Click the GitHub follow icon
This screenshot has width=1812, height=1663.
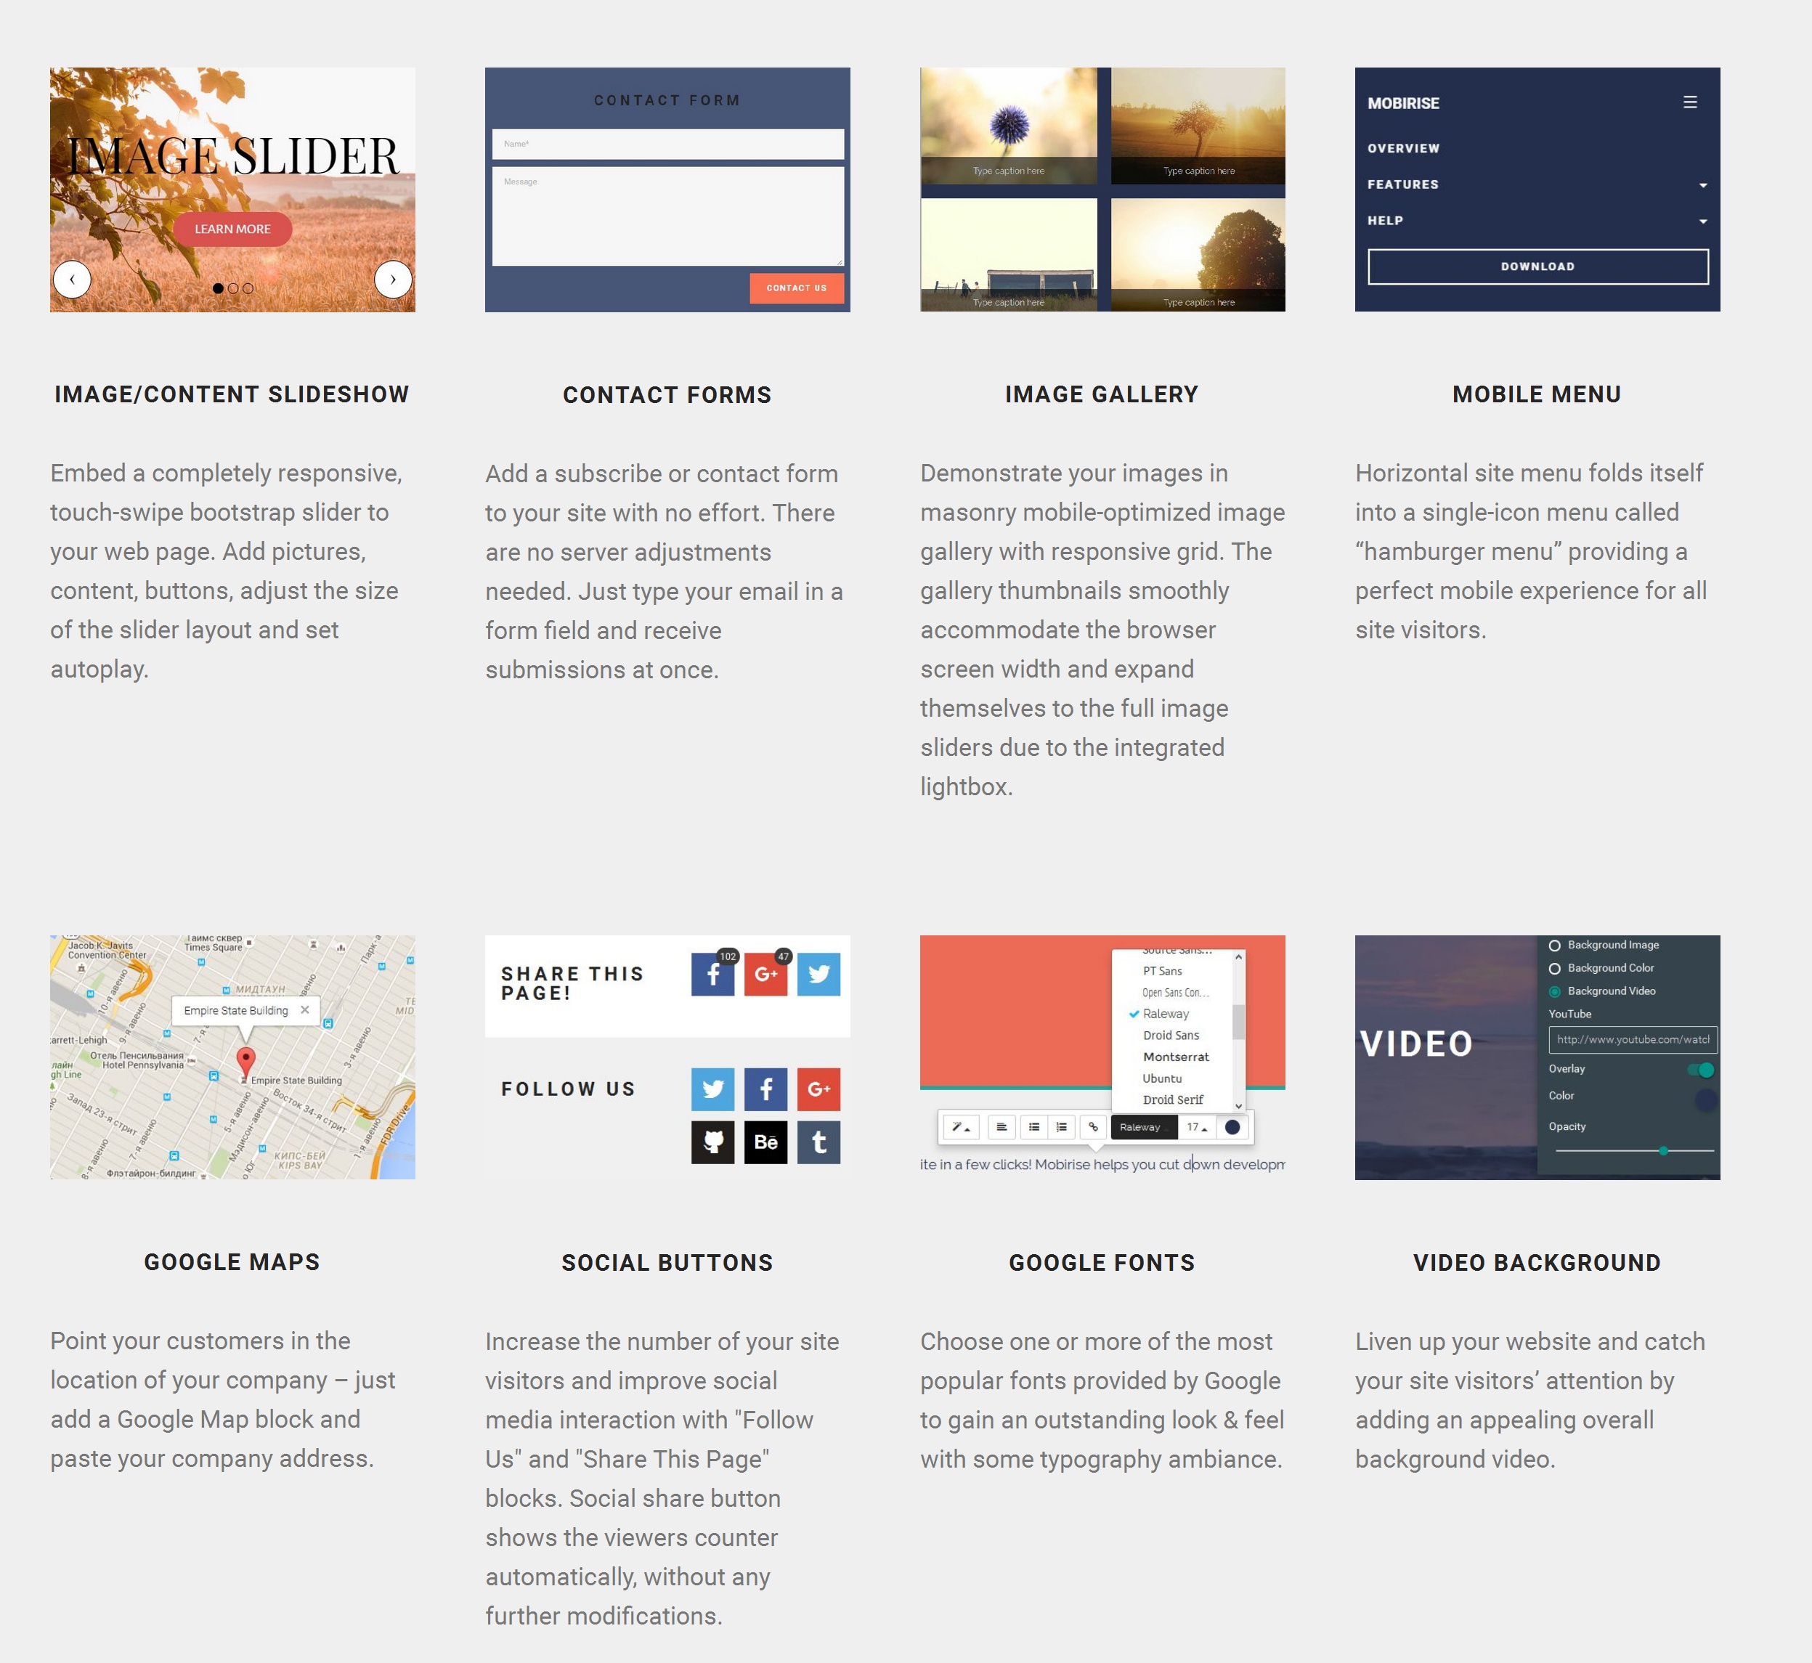tap(713, 1141)
